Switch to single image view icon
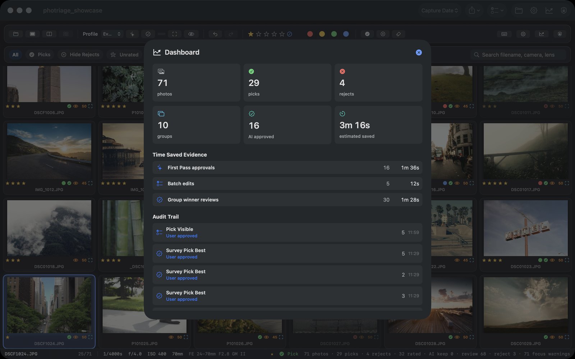Viewport: 575px width, 359px height. pos(32,34)
